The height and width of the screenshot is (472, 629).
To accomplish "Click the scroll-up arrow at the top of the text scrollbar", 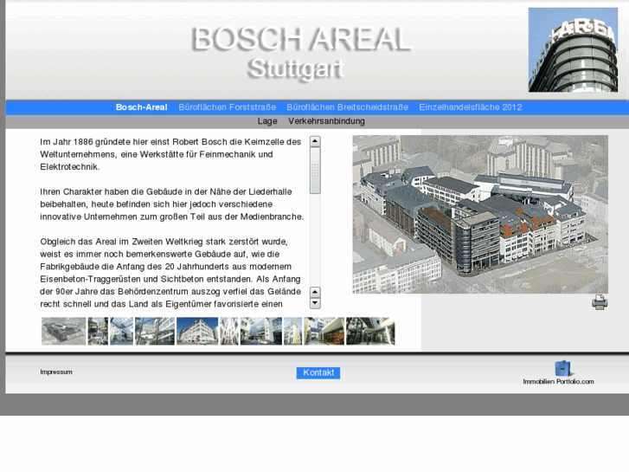I will click(315, 141).
